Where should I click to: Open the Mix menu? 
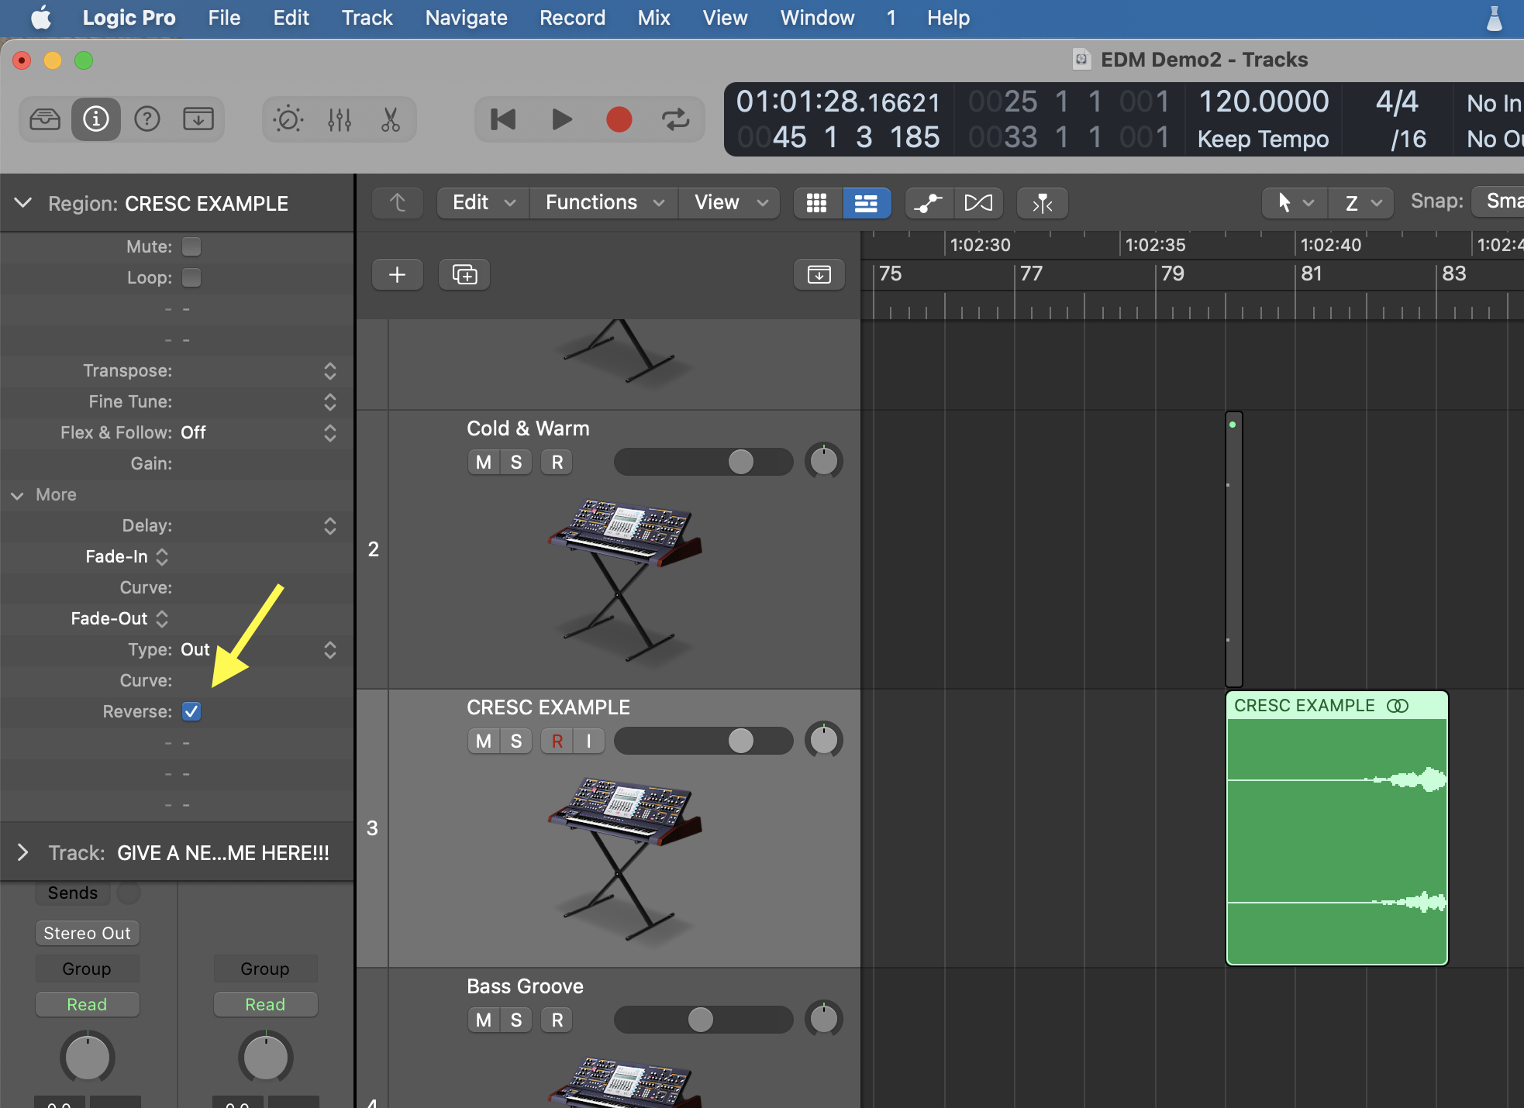pos(653,18)
